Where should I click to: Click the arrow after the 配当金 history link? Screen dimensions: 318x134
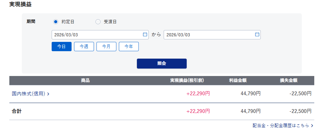[x=312, y=126]
